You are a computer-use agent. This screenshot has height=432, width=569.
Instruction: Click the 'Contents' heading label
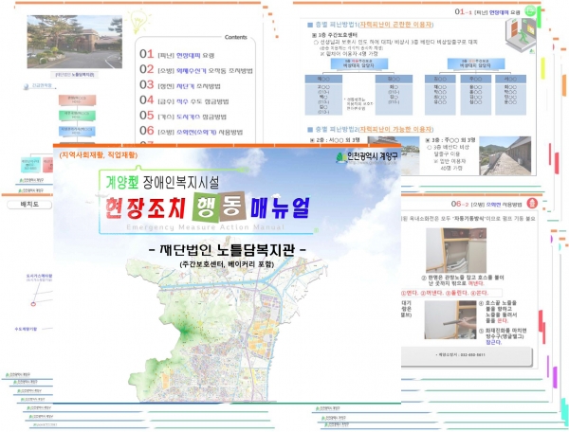235,37
